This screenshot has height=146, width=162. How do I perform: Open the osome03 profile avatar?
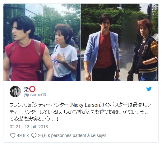tap(15, 92)
